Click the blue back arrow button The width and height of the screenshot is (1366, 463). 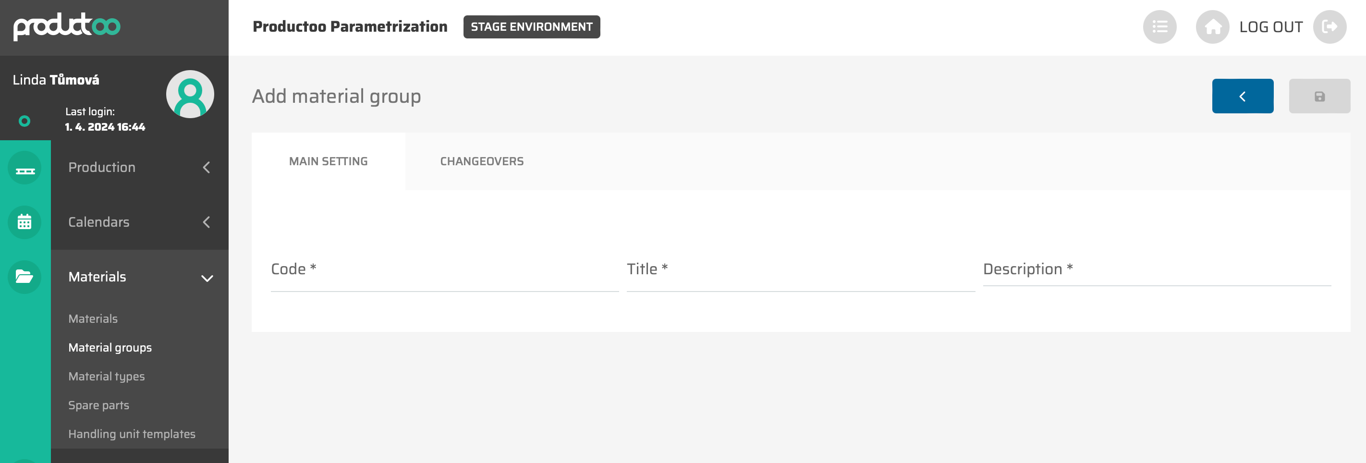1242,96
